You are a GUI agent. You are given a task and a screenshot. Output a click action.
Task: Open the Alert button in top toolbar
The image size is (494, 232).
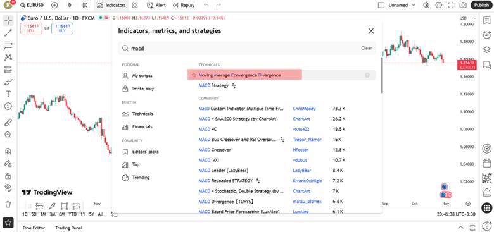(156, 5)
